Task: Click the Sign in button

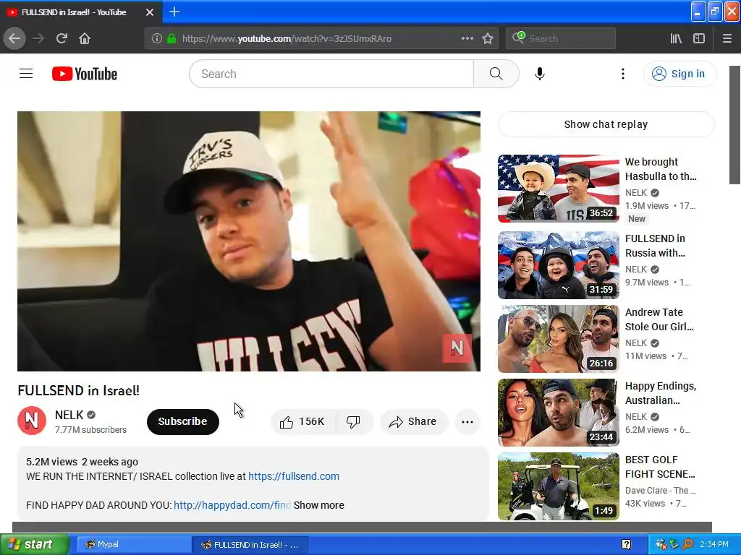Action: click(679, 74)
